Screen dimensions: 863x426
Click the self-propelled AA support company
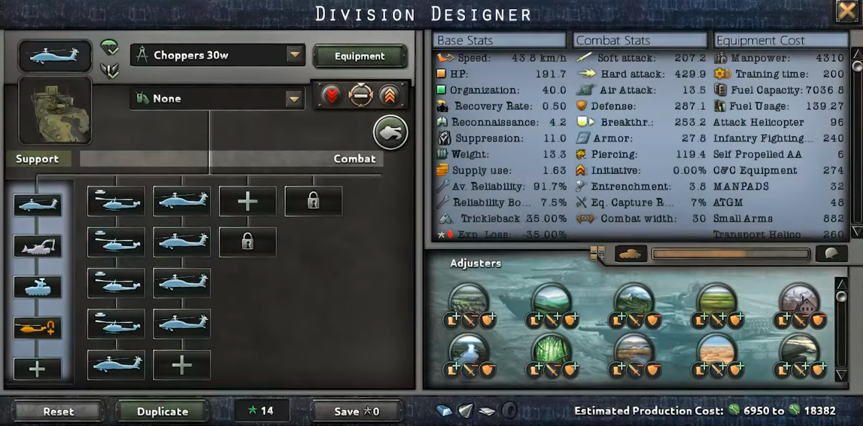38,287
